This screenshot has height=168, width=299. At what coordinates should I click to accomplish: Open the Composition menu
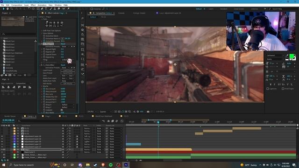click(x=17, y=5)
